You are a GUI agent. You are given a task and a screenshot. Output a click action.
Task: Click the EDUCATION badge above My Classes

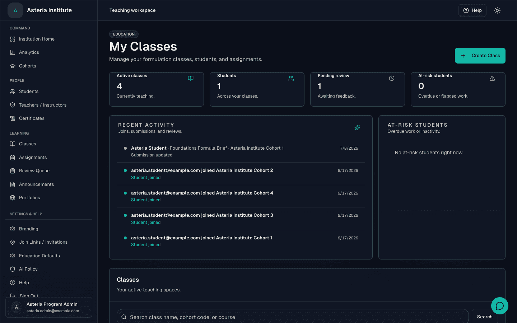point(124,34)
